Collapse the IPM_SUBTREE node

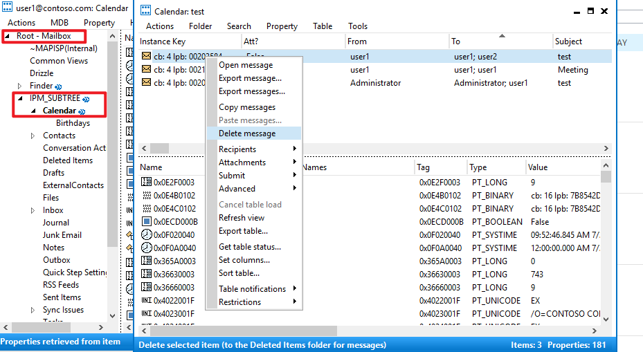20,98
